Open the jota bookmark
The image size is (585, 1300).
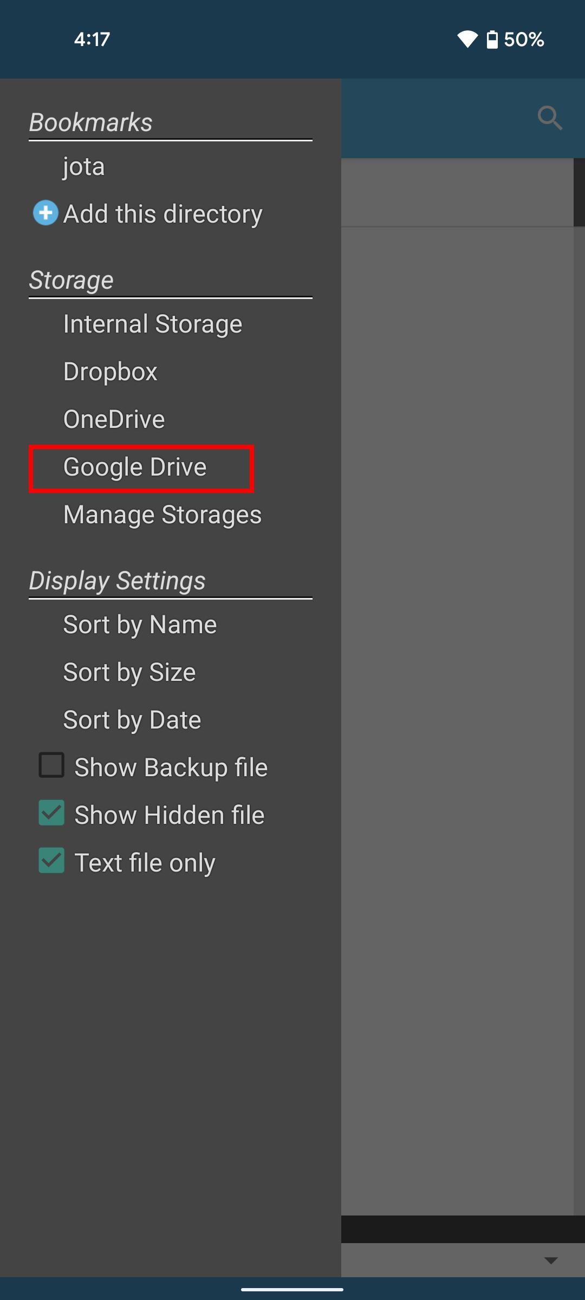click(83, 166)
